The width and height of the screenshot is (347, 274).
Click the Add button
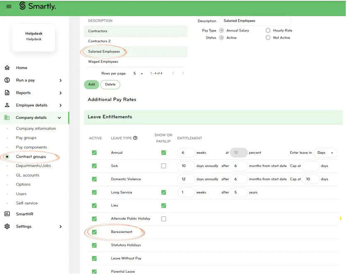[92, 84]
